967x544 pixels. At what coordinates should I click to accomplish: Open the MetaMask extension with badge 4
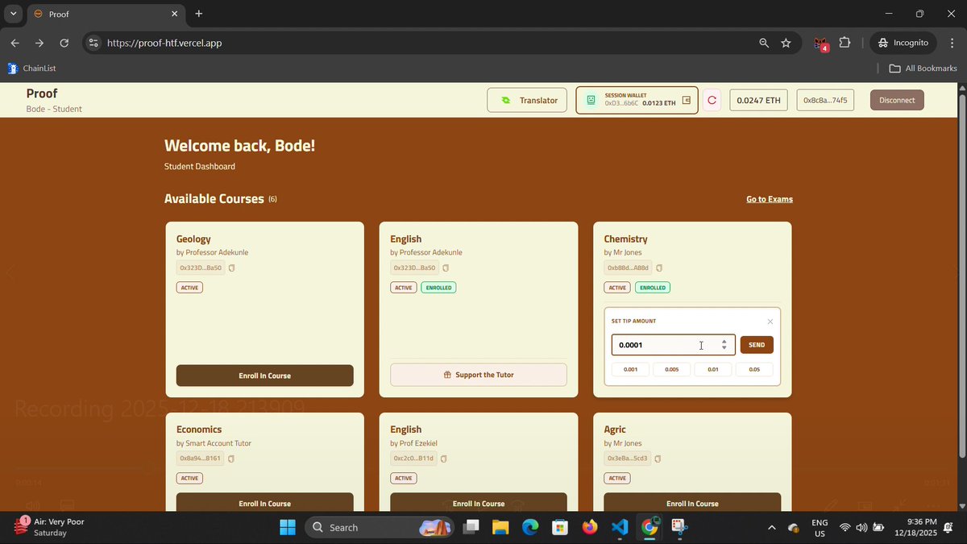pyautogui.click(x=820, y=44)
